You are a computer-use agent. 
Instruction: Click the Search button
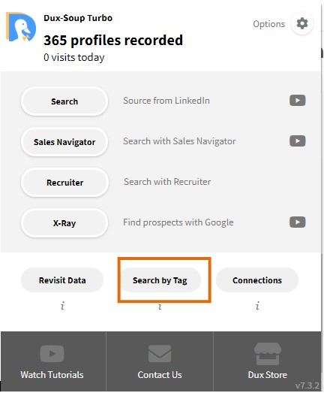point(64,101)
